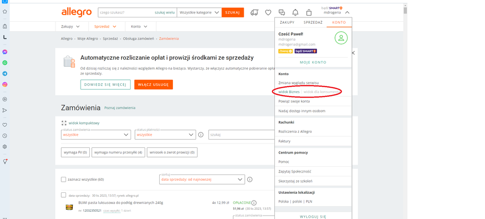Viewport: 485px width, 219px height.
Task: Toggle 'widok kompaktowy' compact view
Action: coord(84,123)
